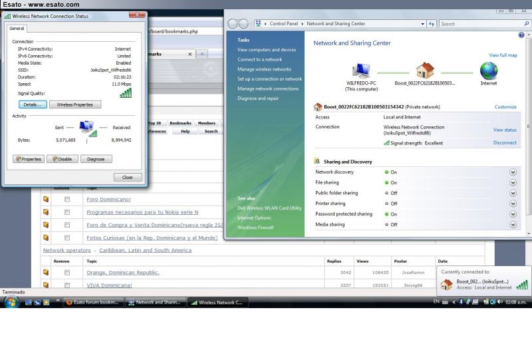Check Remove box for Orange, Dominican Republic
The width and height of the screenshot is (532, 340).
point(67,273)
